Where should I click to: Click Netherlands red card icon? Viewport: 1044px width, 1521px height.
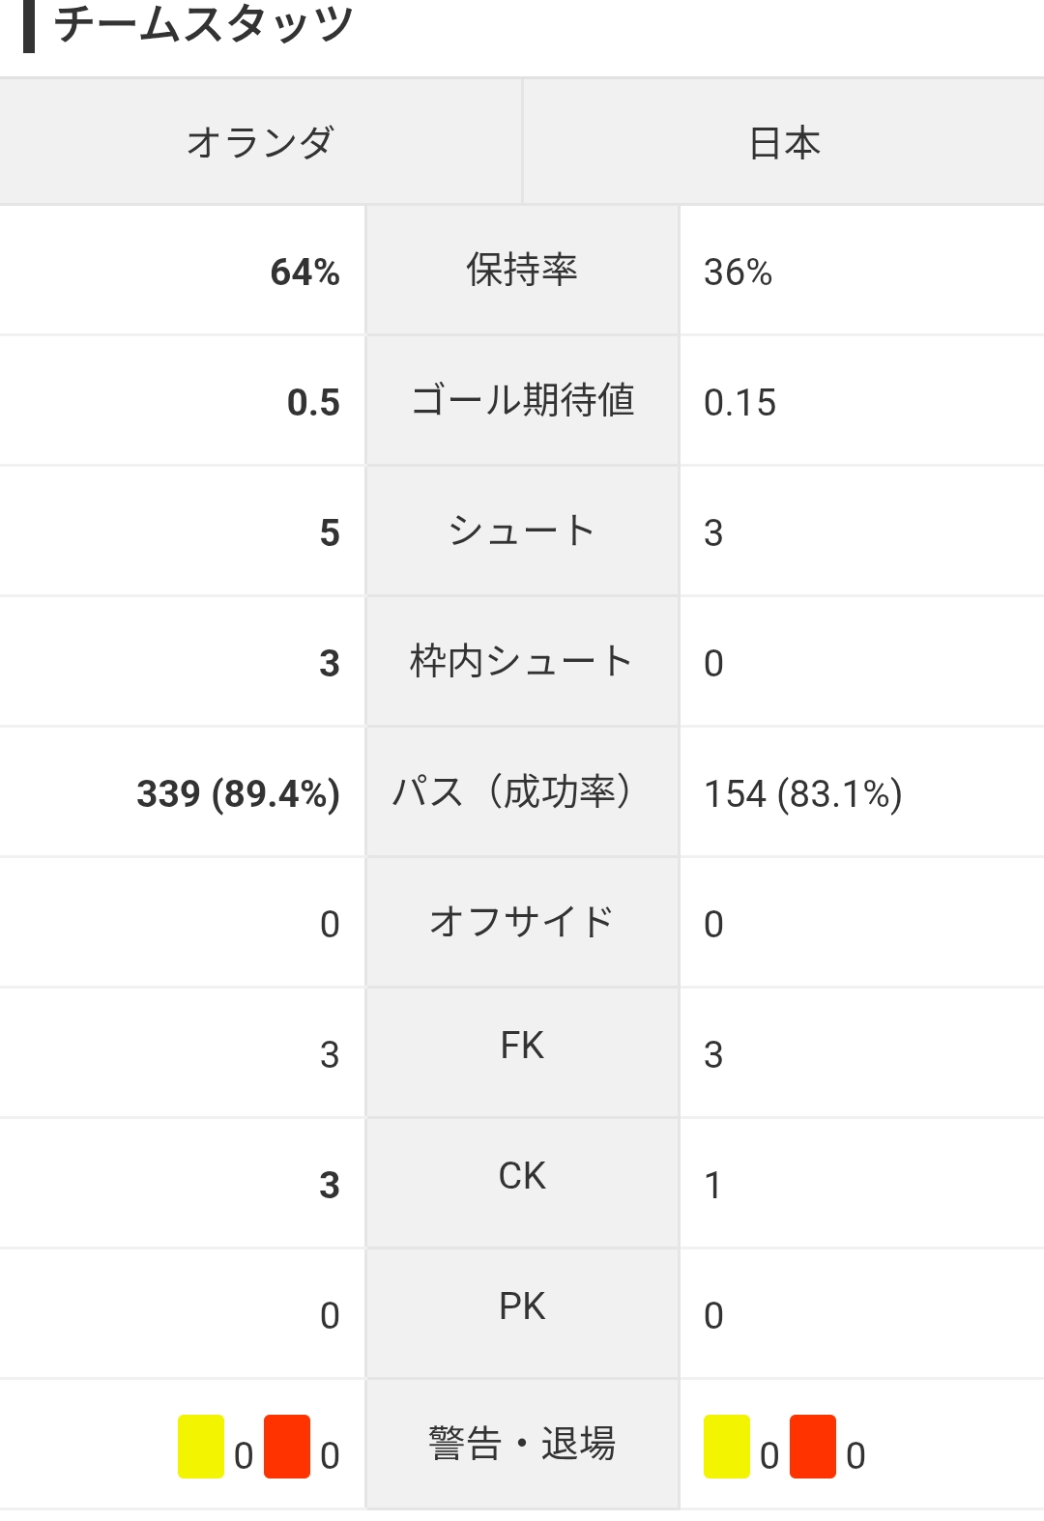(287, 1447)
